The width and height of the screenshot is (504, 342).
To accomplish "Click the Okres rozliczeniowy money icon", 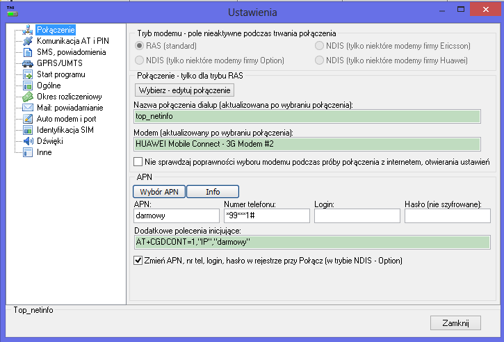I will coord(28,97).
